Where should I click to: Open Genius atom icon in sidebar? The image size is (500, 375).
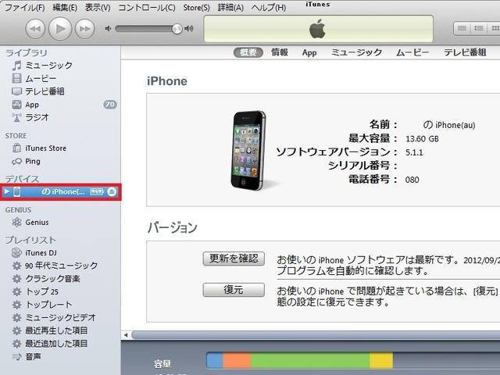[x=16, y=222]
